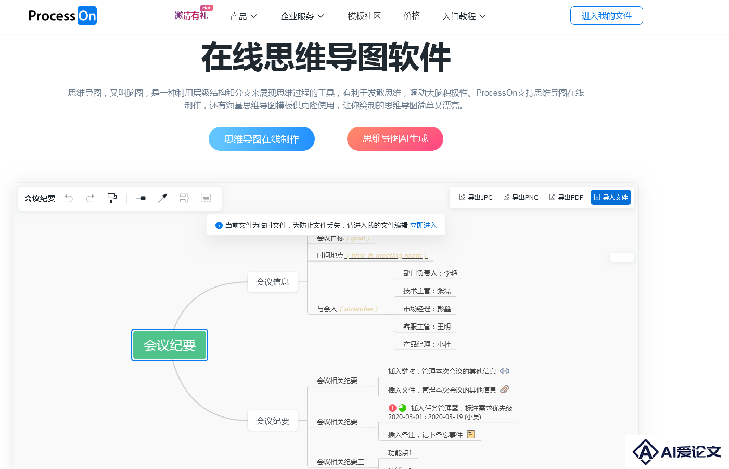Viewport: 729px width, 469px height.
Task: Click the 会议相关纪要二 node
Action: (341, 422)
